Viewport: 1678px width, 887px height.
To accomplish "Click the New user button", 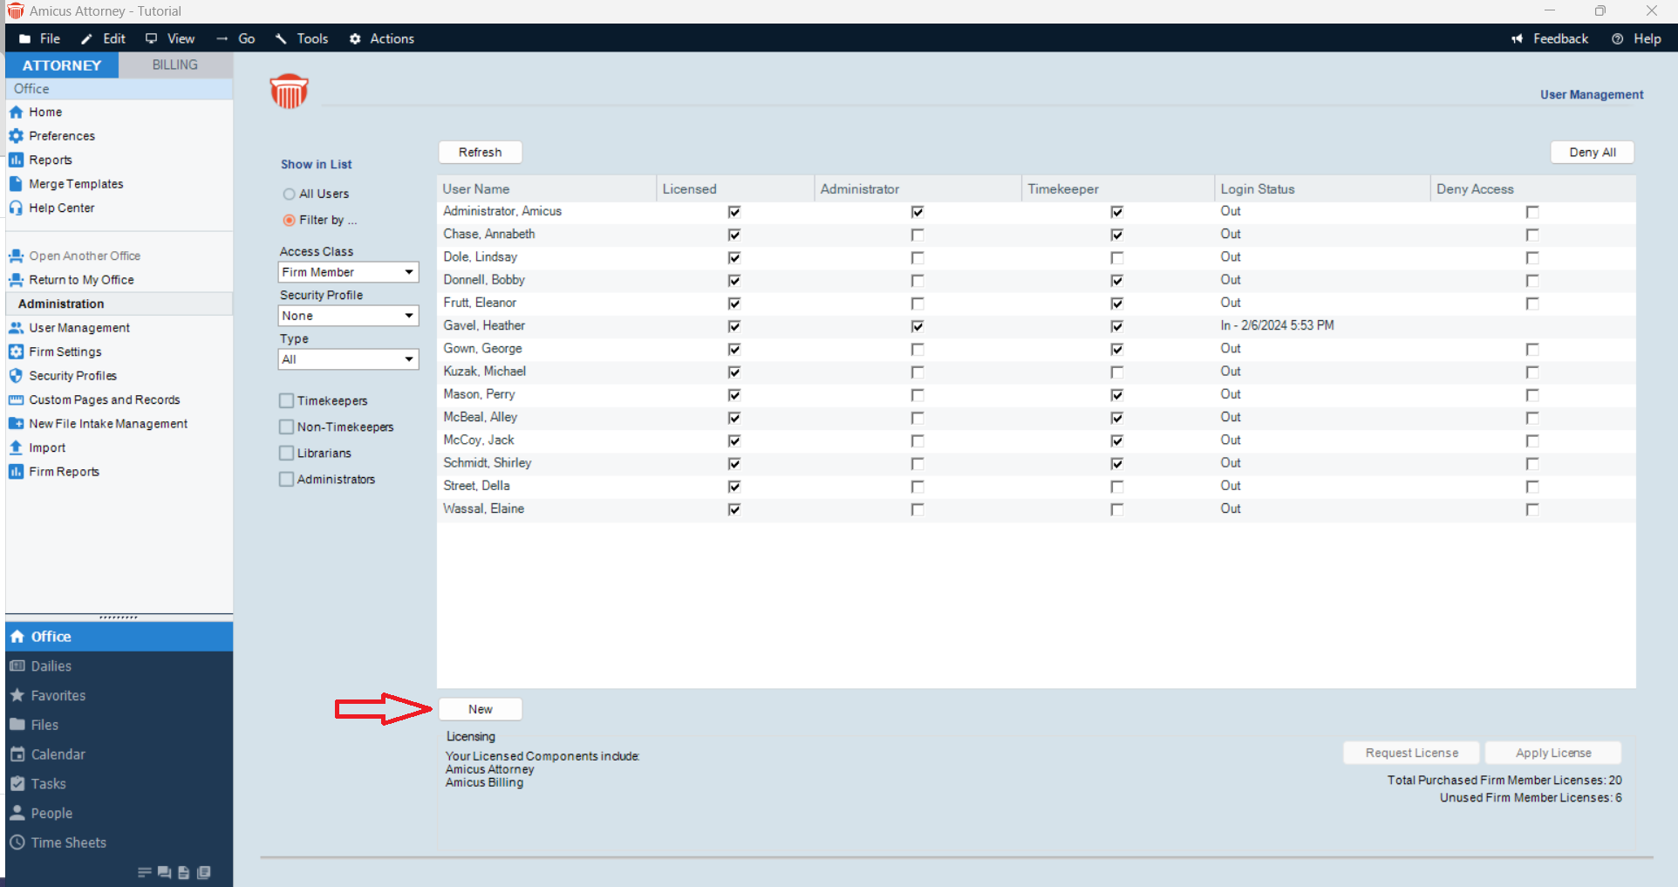I will 481,710.
